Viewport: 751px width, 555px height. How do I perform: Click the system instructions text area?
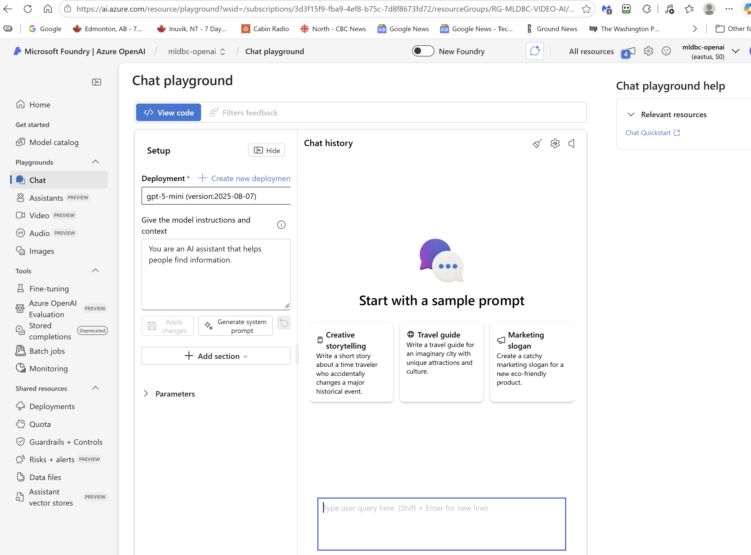click(x=216, y=274)
